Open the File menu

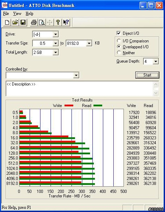point(6,14)
